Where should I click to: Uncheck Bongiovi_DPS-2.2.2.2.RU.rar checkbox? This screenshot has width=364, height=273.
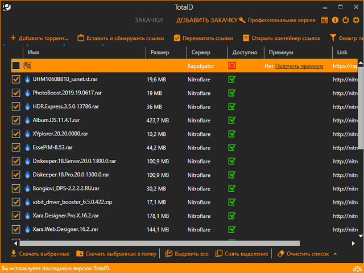click(16, 188)
